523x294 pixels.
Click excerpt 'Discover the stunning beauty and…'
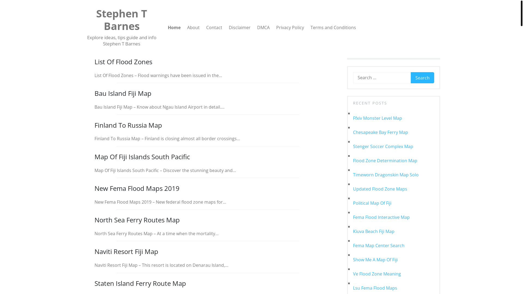[x=199, y=170]
